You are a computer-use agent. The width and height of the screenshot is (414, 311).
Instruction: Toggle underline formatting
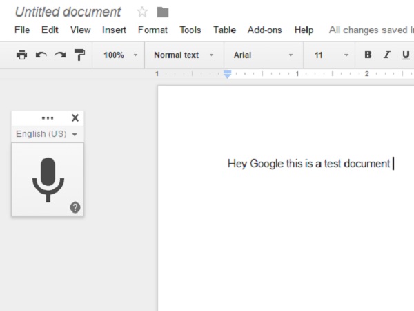click(405, 55)
